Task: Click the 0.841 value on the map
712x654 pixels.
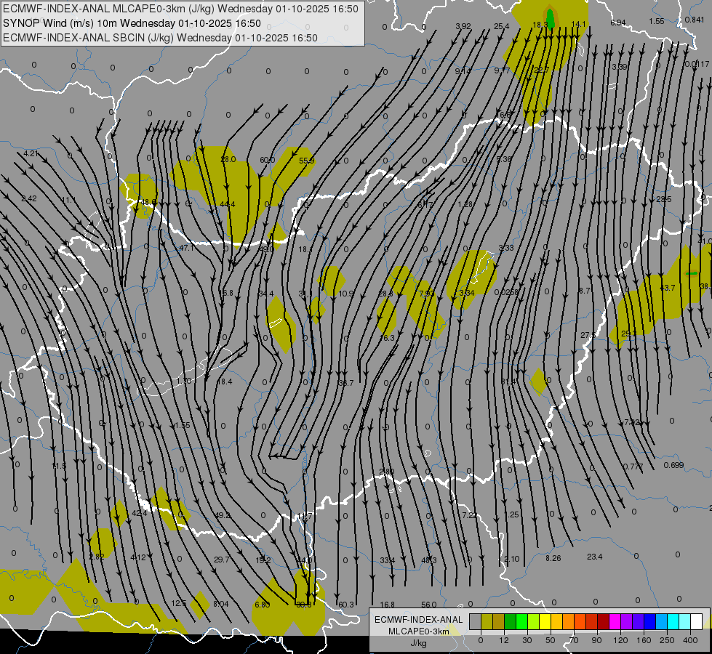Action: 694,20
